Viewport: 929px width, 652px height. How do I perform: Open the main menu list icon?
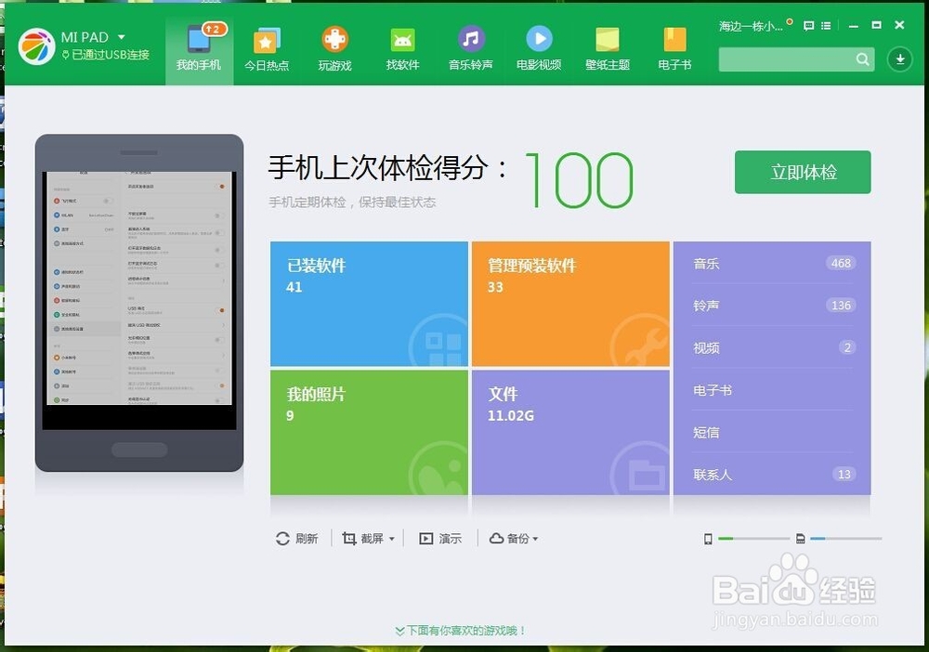pos(826,25)
